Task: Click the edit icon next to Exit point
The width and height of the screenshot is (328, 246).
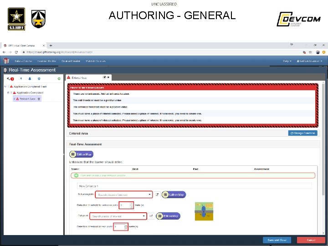Action: (x=151, y=216)
